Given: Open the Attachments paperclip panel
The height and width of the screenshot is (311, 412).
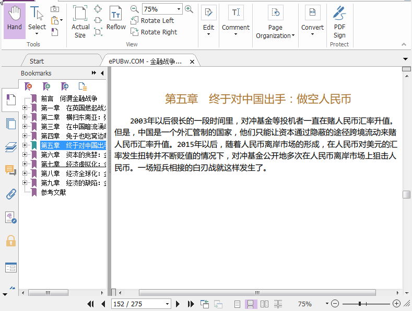Looking at the screenshot, I should coord(11,194).
